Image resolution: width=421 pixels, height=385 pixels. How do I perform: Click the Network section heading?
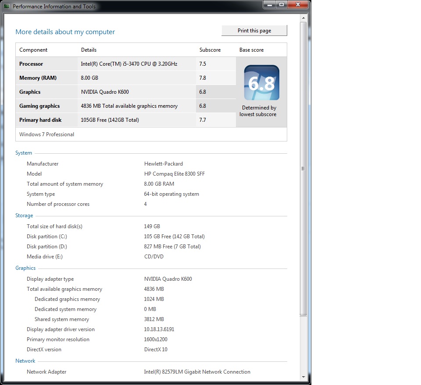coord(25,361)
